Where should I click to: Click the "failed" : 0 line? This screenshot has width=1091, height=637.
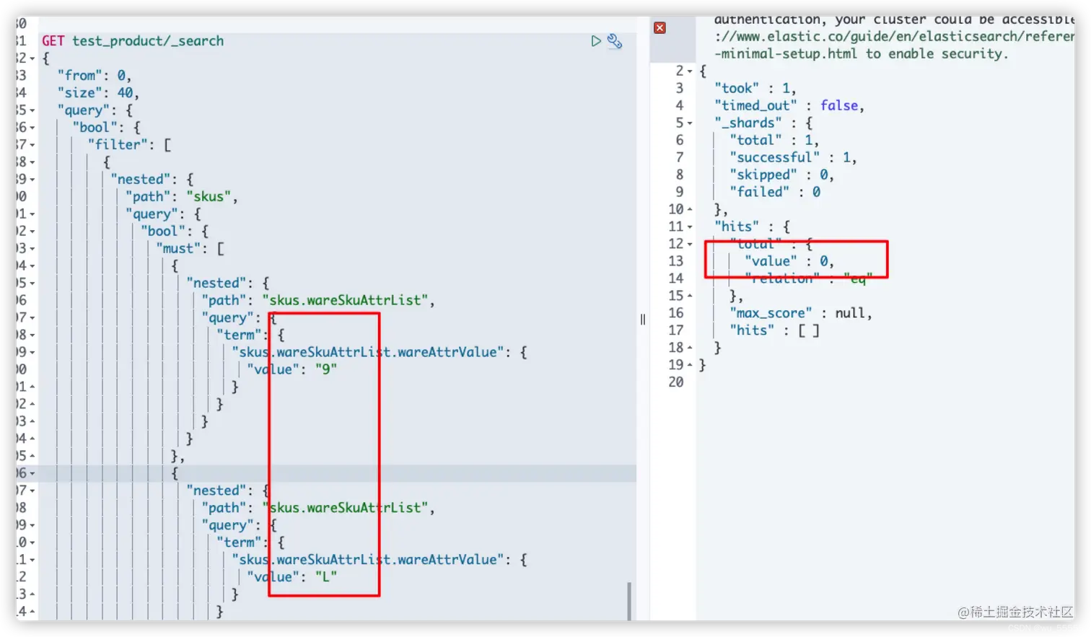775,193
